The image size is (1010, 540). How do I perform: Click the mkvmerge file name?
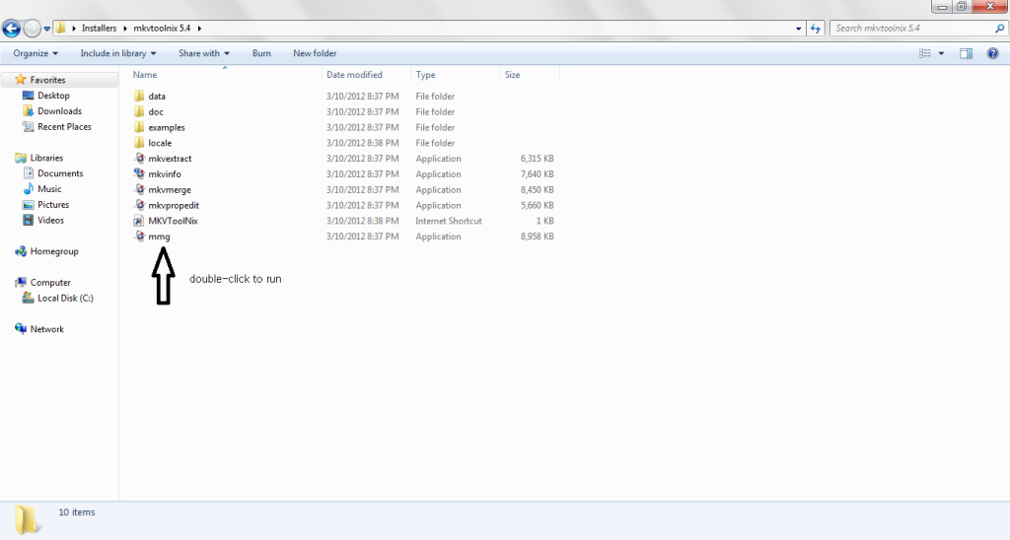tap(170, 190)
